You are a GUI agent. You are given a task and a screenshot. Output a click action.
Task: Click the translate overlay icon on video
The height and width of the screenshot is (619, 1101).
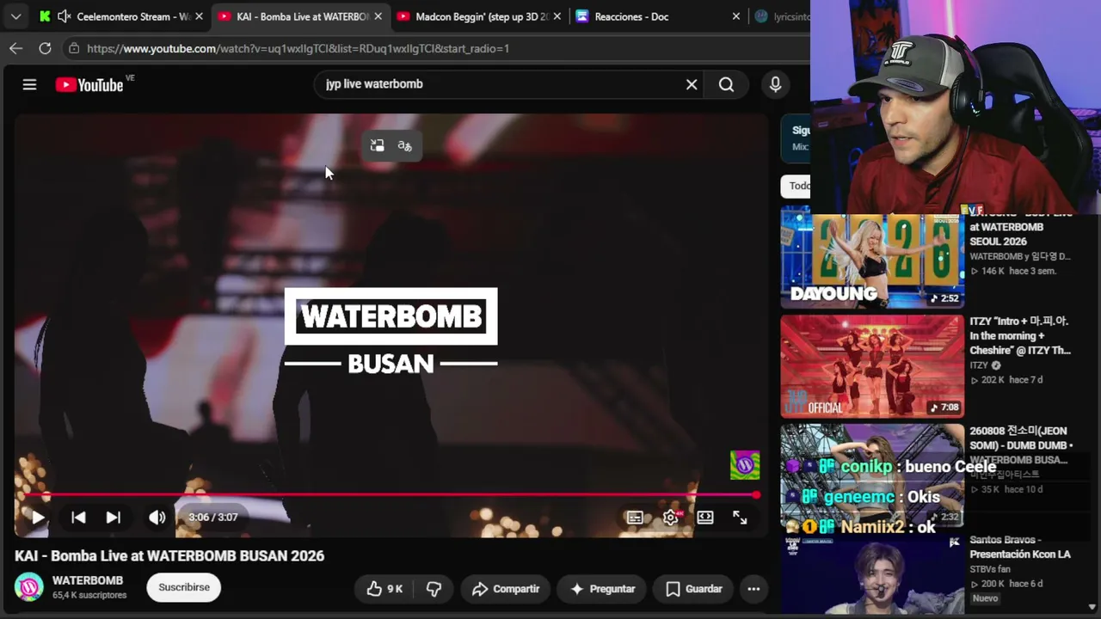click(404, 146)
